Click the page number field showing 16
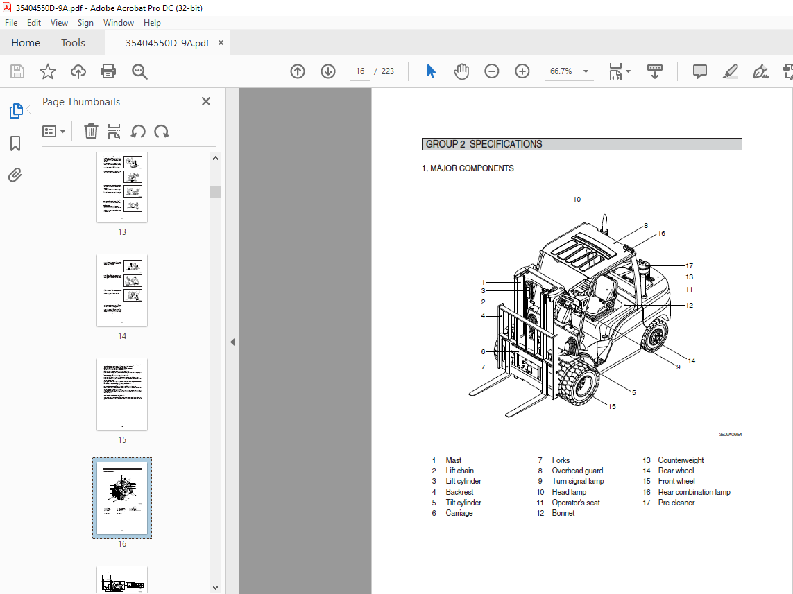Viewport: 793px width, 594px height. coord(360,71)
